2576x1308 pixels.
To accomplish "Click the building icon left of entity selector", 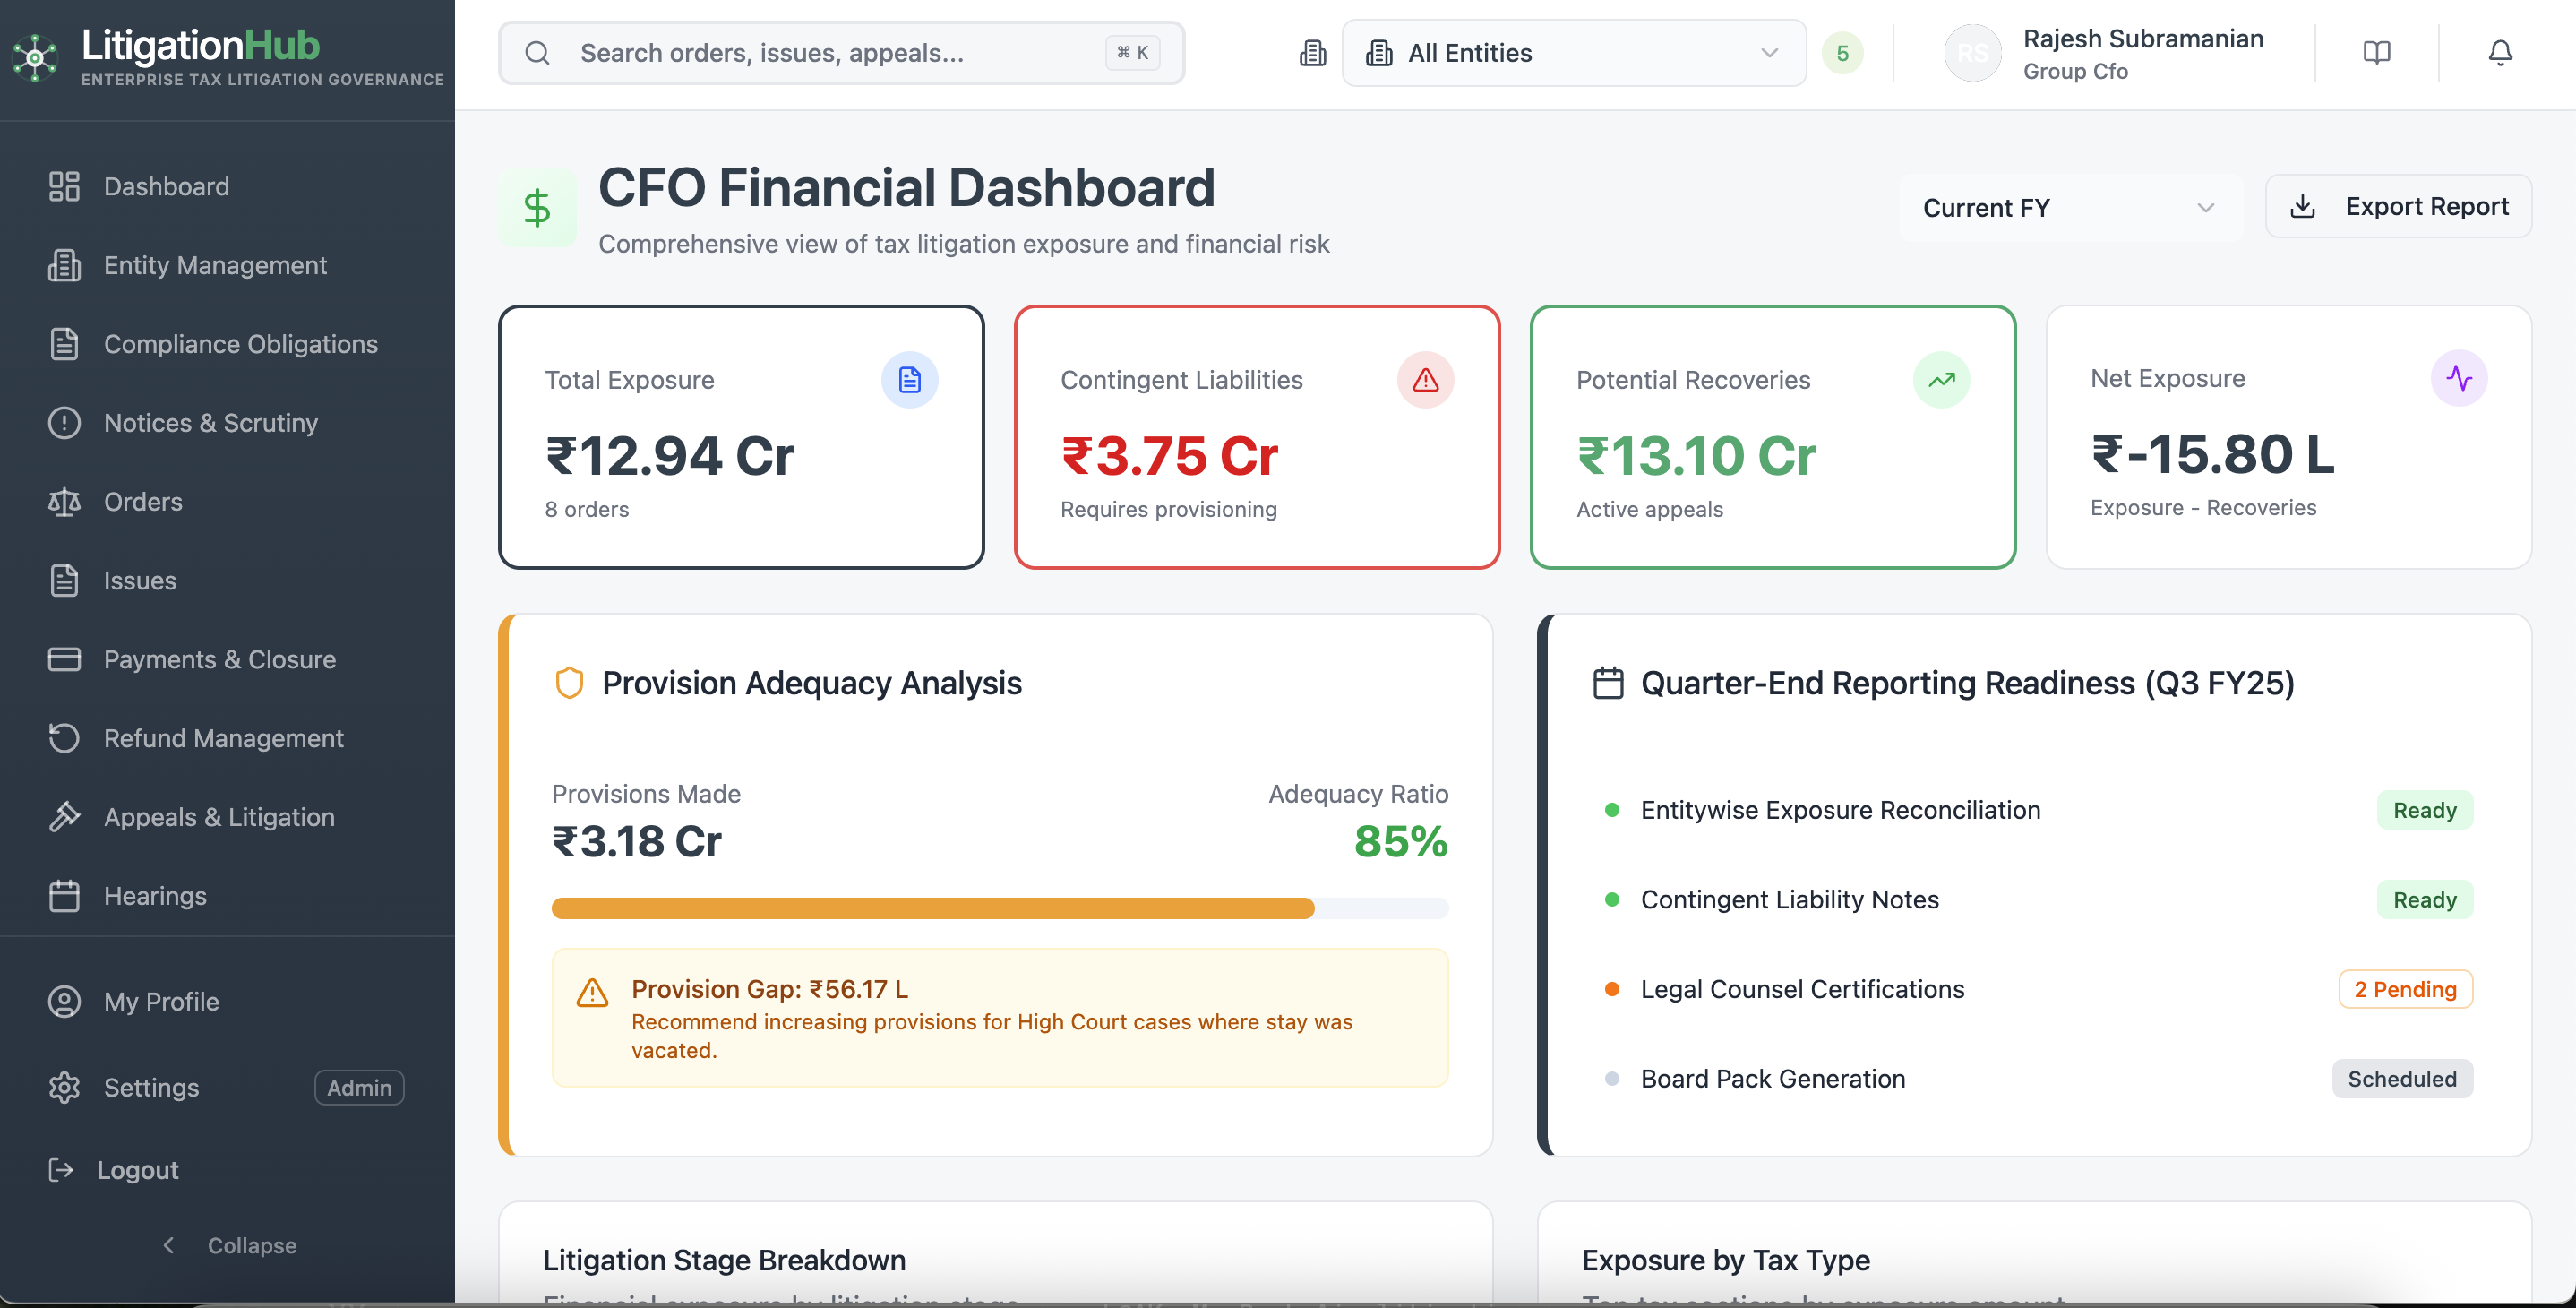I will pos(1312,53).
